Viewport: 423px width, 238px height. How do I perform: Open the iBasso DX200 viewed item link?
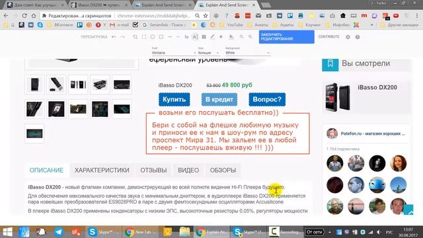(377, 87)
